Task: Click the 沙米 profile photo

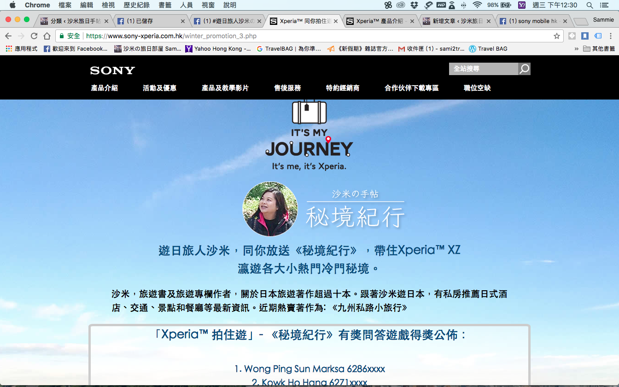Action: [x=270, y=209]
